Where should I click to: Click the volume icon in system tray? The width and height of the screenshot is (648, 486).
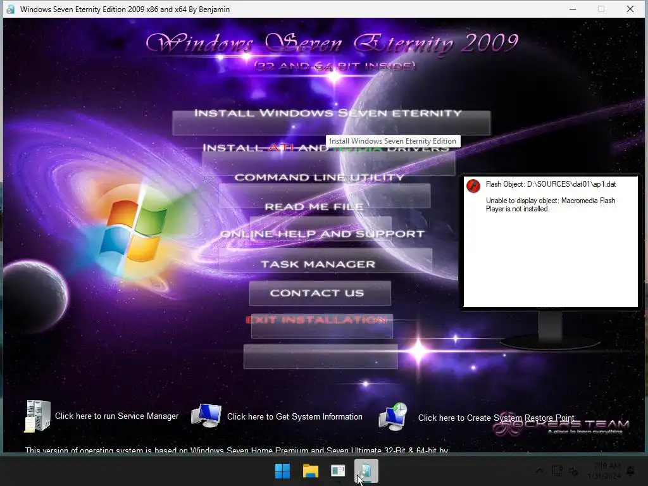point(573,471)
